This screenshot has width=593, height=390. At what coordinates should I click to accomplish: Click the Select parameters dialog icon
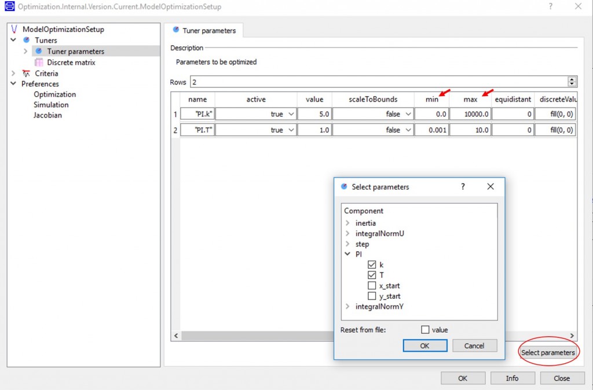(344, 187)
